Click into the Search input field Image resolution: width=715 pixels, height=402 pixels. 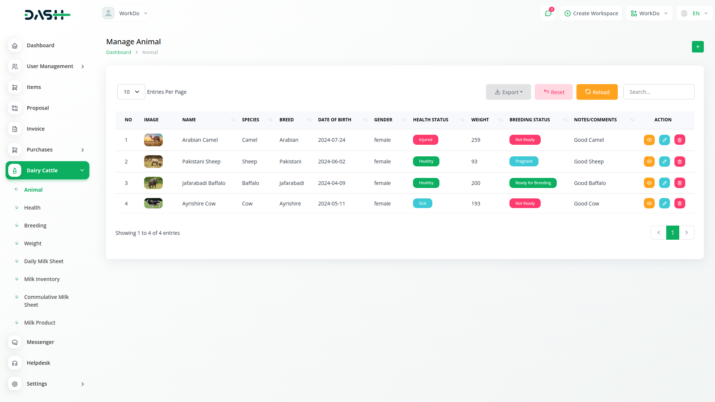coord(658,92)
